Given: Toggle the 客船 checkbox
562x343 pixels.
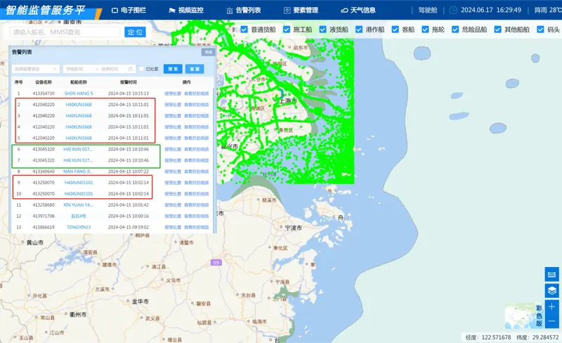Looking at the screenshot, I should pos(396,30).
